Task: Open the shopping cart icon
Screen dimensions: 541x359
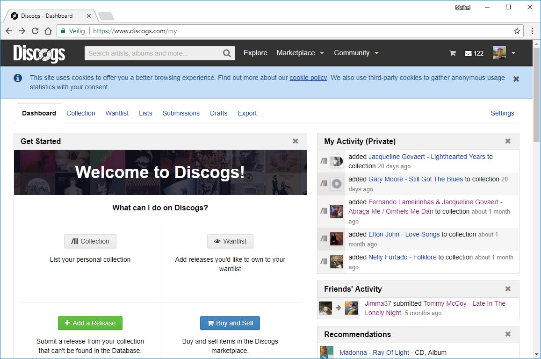Action: [x=453, y=53]
